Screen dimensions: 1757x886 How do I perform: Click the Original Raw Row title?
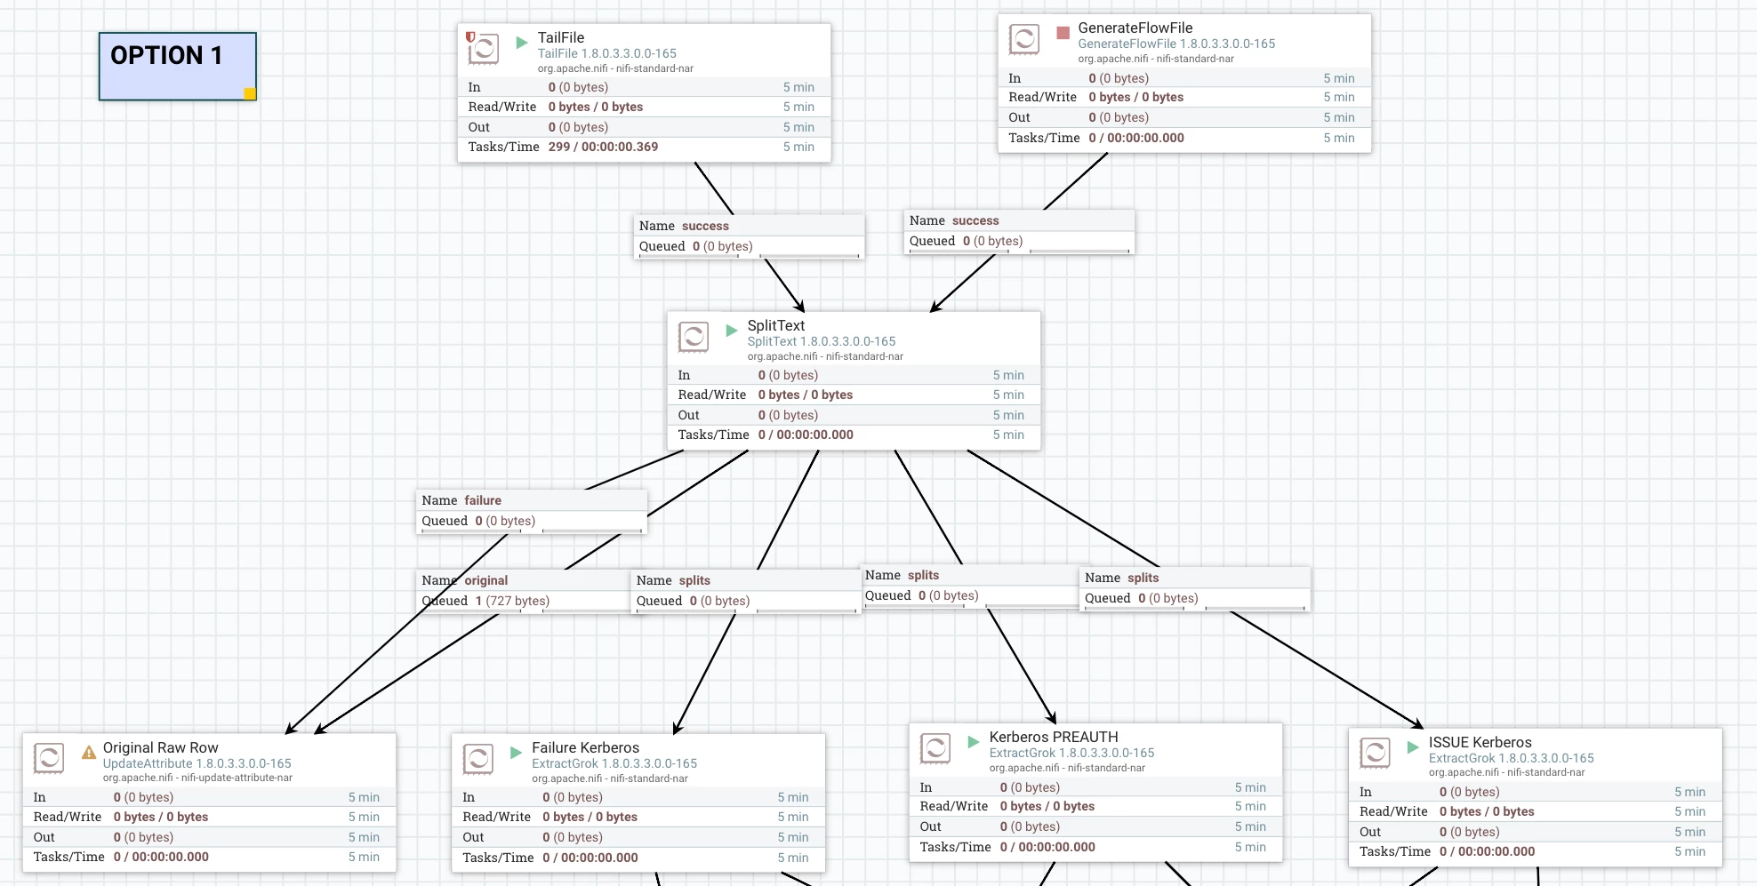161,747
